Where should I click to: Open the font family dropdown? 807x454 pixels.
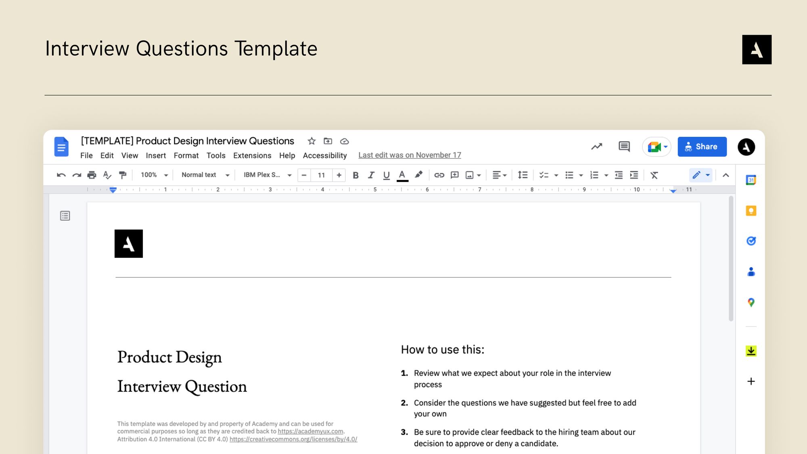click(264, 175)
